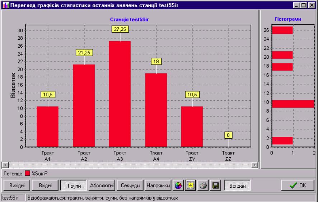The height and width of the screenshot is (202, 318).
Task: Click the histogram bar at level 2
Action: [282, 141]
